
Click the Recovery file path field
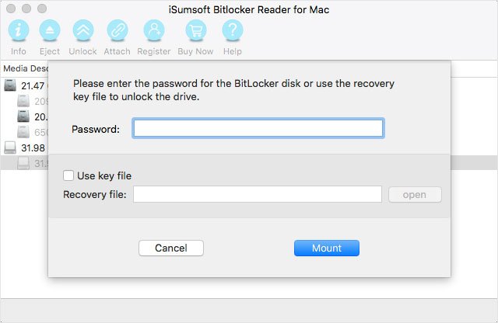(x=257, y=194)
